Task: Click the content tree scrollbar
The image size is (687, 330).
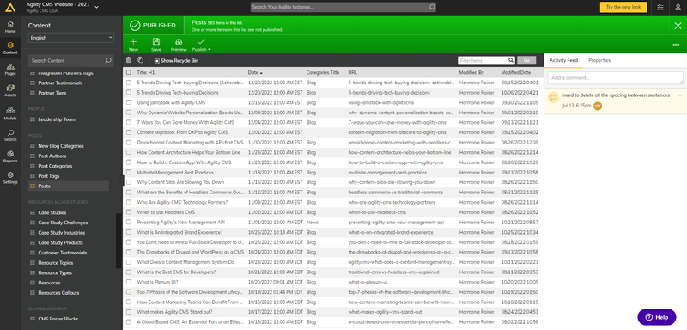Action: pos(119,241)
